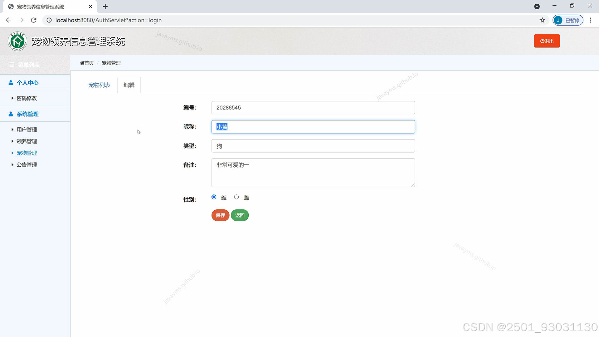Click the profile avatar 已暂停 chip
The image size is (599, 337).
tap(568, 20)
